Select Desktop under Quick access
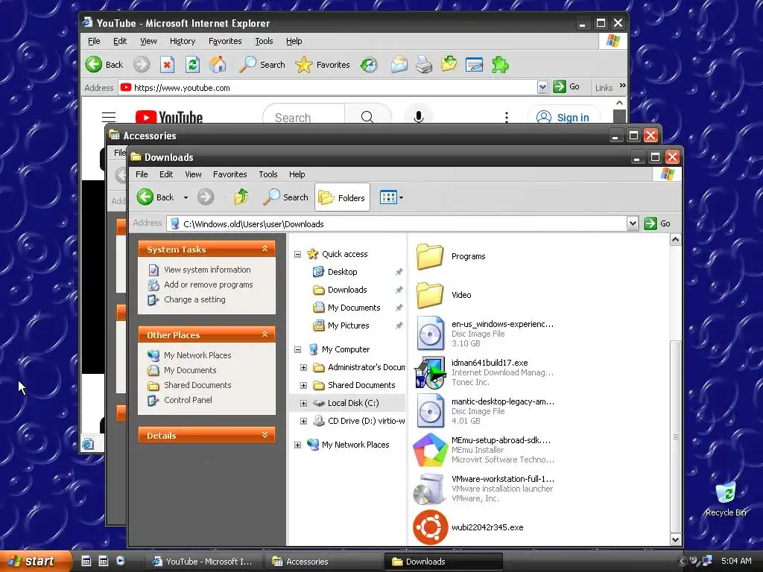Viewport: 763px width, 572px height. [x=342, y=272]
